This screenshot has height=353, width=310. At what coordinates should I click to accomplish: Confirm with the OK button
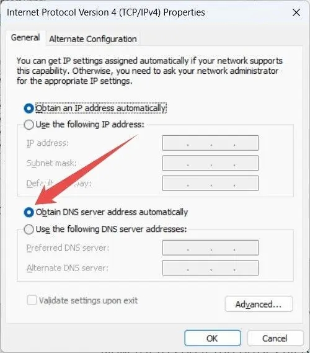(x=213, y=338)
